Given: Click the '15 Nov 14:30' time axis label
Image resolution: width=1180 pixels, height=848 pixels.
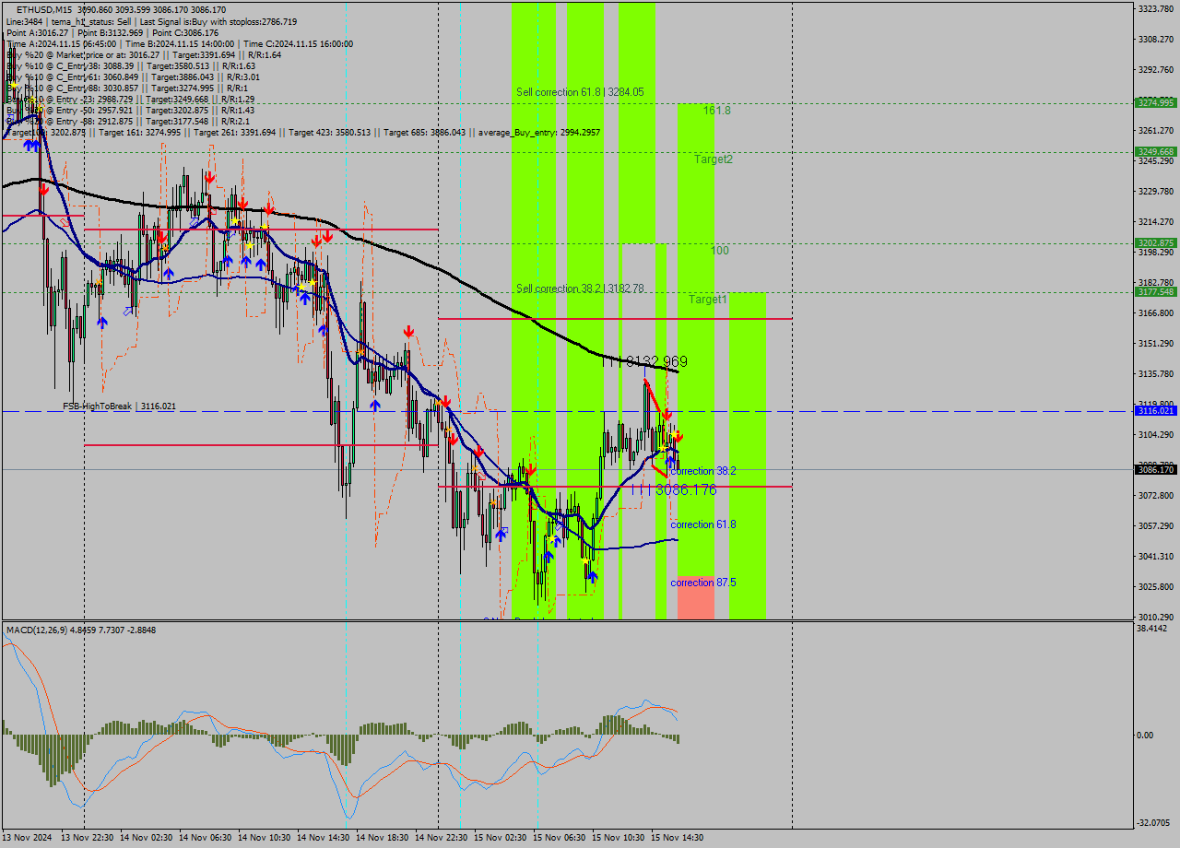Looking at the screenshot, I should click(x=678, y=838).
